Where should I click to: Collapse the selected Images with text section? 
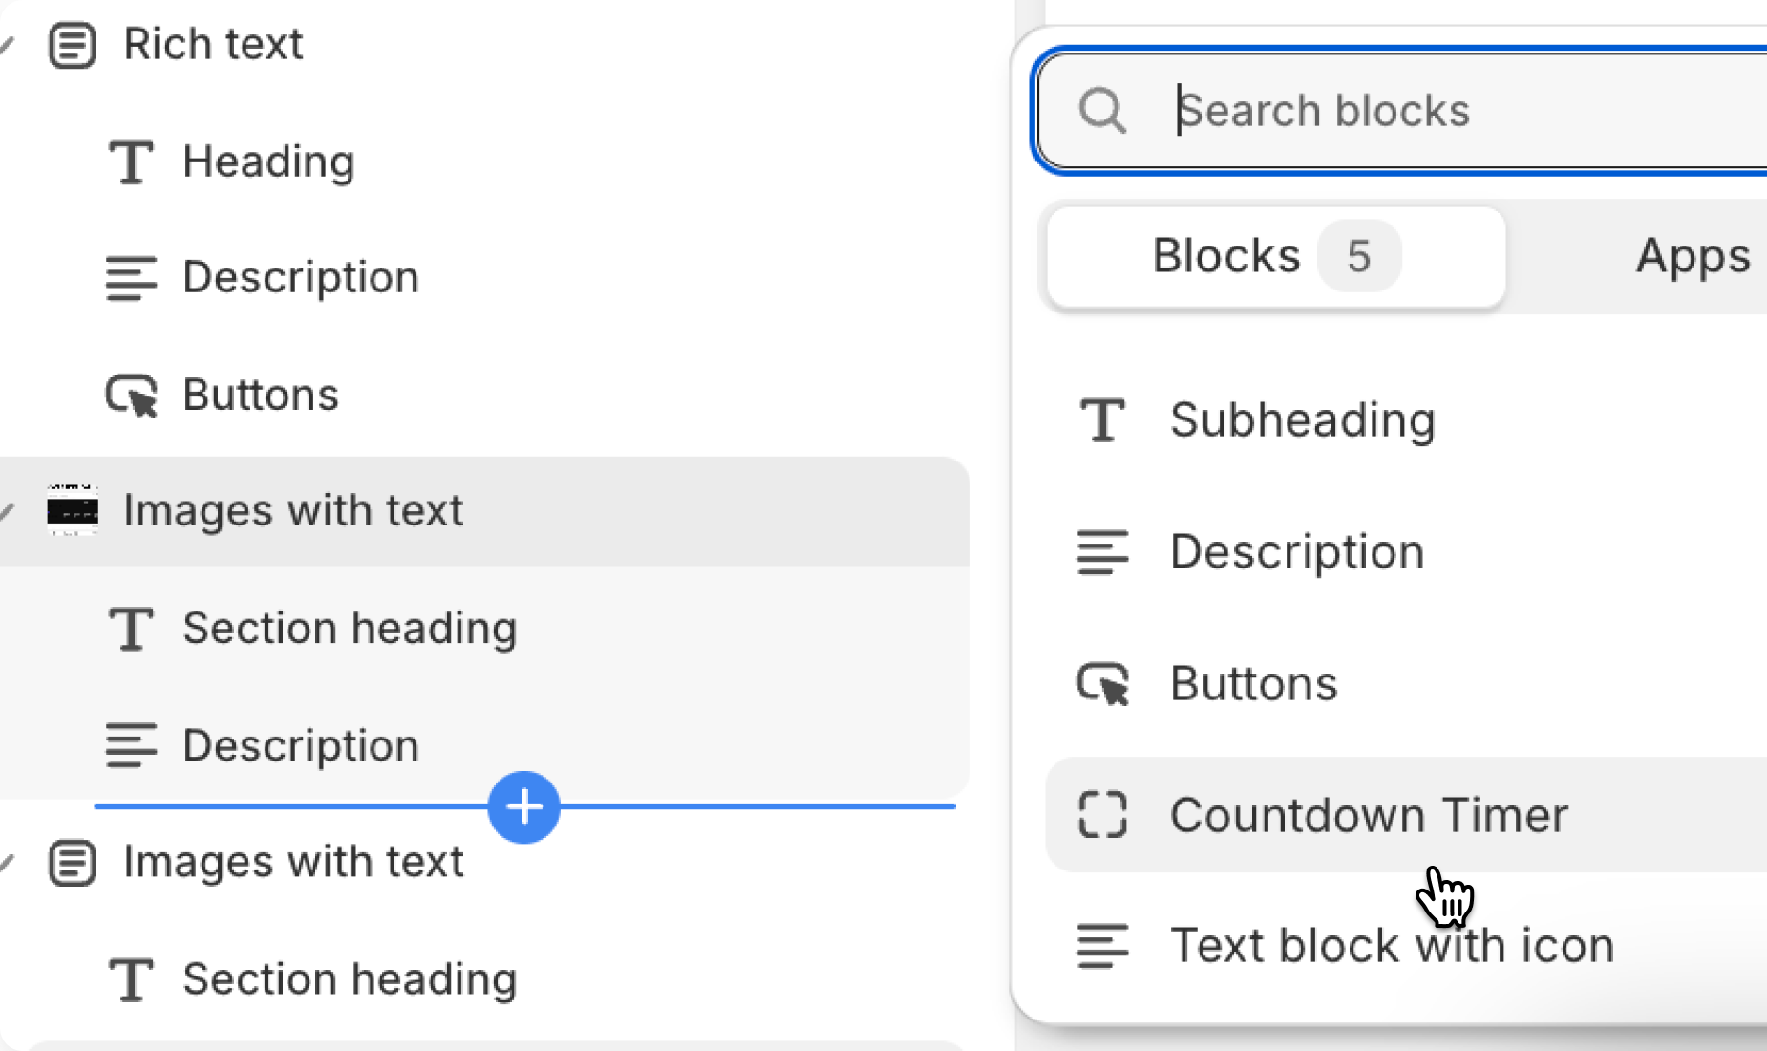click(7, 511)
